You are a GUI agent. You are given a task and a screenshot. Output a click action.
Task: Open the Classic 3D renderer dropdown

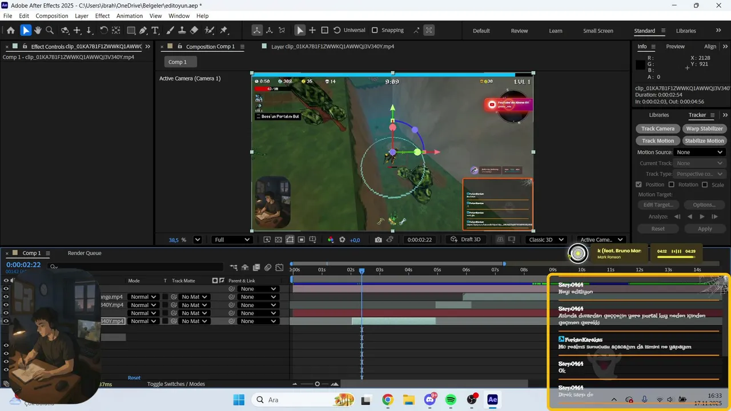pos(547,240)
